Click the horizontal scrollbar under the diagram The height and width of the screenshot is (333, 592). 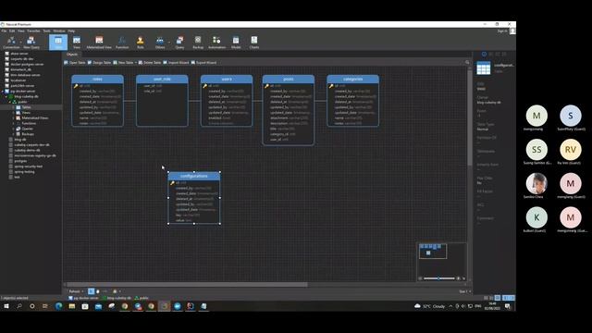(186, 284)
